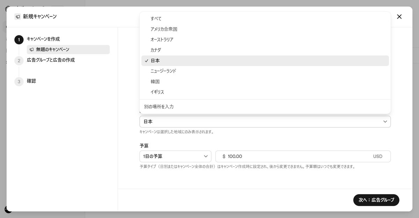This screenshot has height=218, width=419.
Task: Choose イギリス from the region list
Action: 265,92
